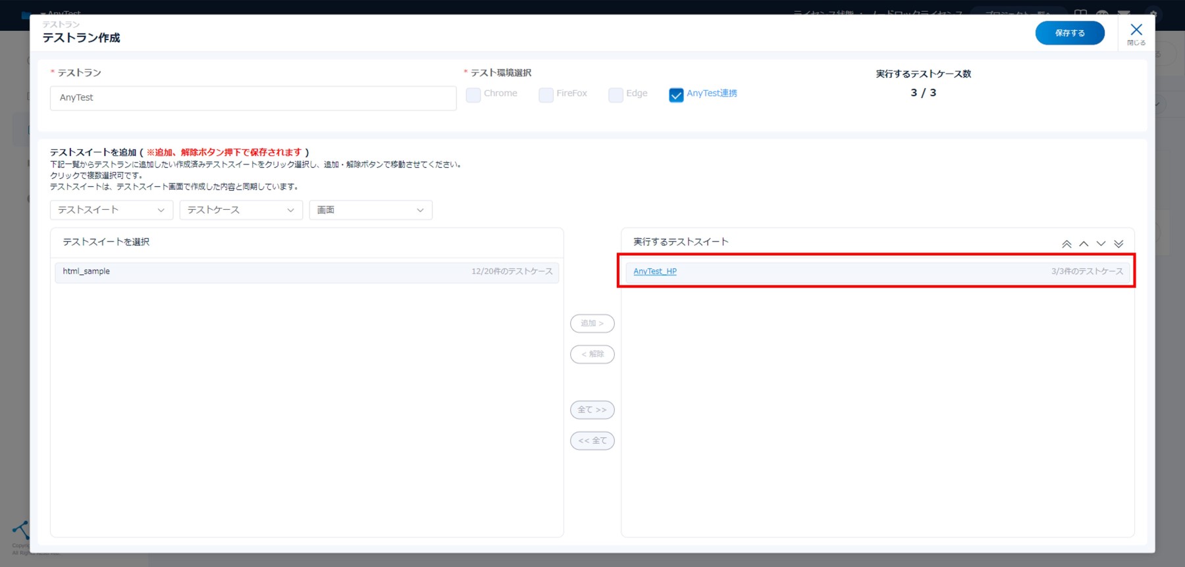Screen dimensions: 1185x567
Task: Expand the テストケース filter dropdown
Action: 241,210
